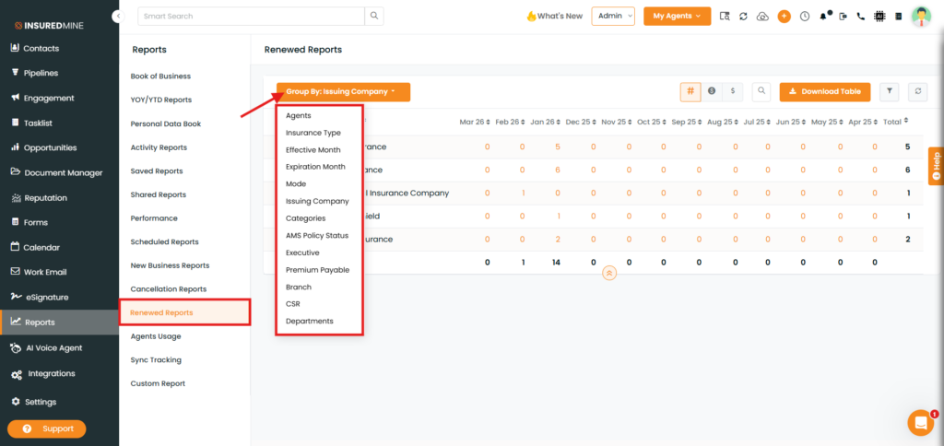Click the clock history icon
This screenshot has height=446, width=944.
coord(804,16)
